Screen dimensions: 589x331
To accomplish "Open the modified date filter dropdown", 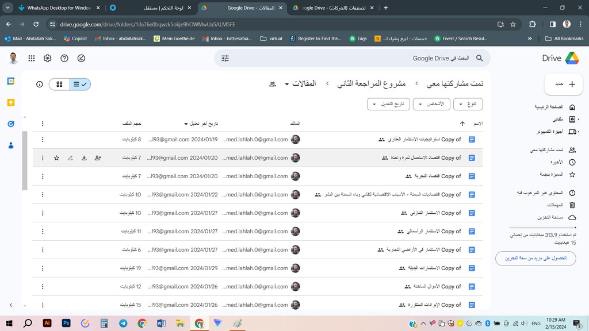I will (x=388, y=104).
